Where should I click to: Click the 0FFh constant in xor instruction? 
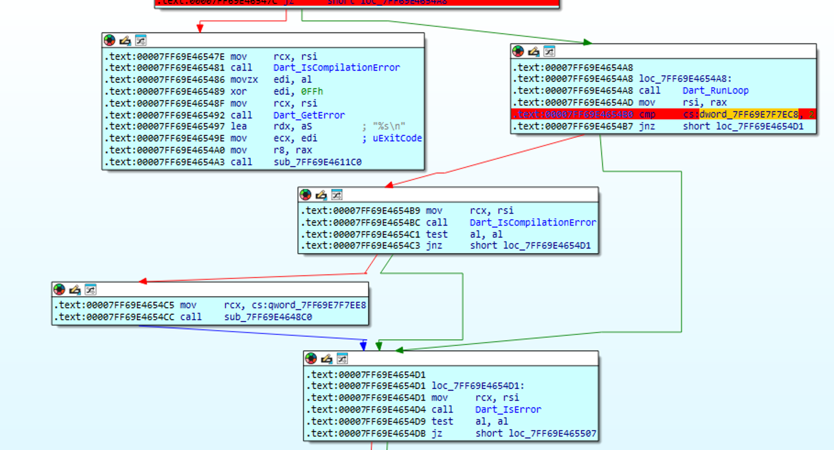312,91
